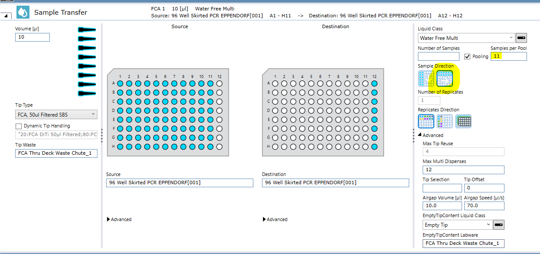Toggle the bottommost pipette tip

click(x=87, y=94)
